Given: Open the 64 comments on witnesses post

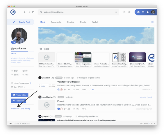Looking at the screenshot, I should coord(84,90).
